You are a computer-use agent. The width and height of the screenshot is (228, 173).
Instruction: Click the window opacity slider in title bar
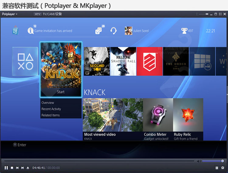[203, 14]
